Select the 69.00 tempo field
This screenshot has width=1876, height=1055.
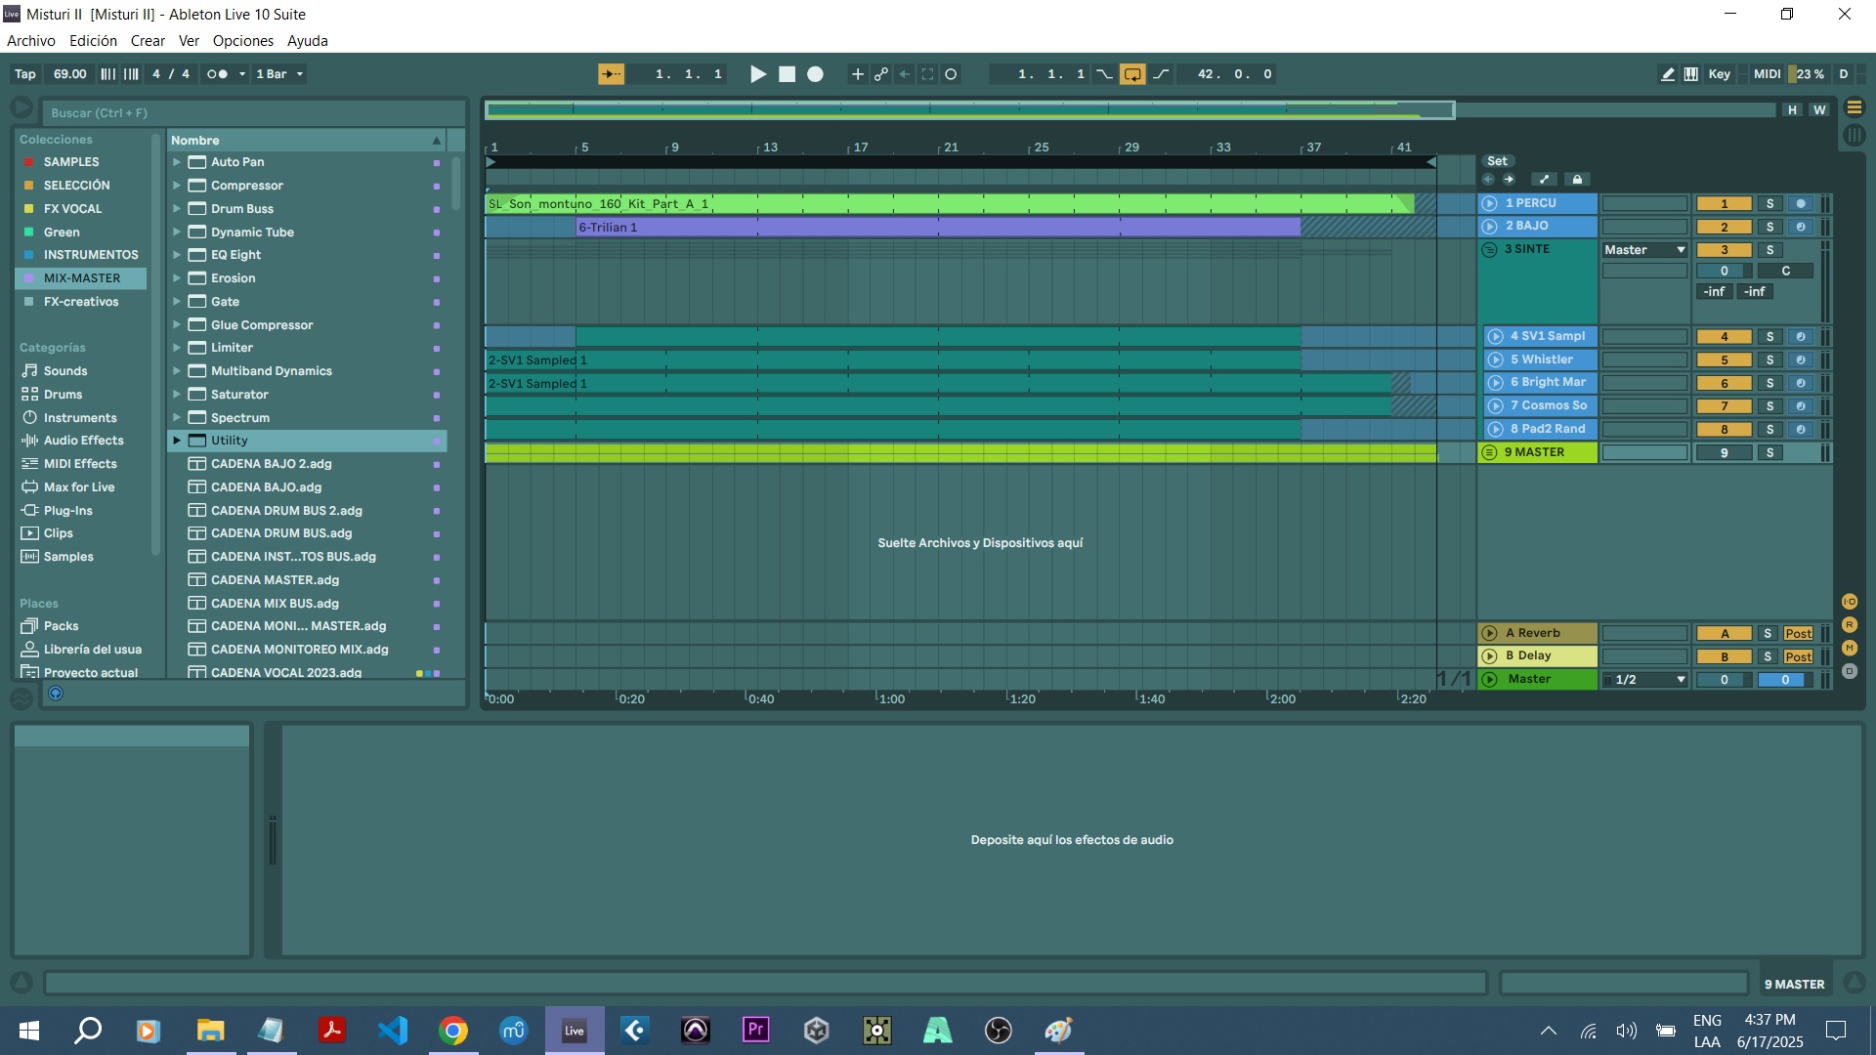[69, 74]
